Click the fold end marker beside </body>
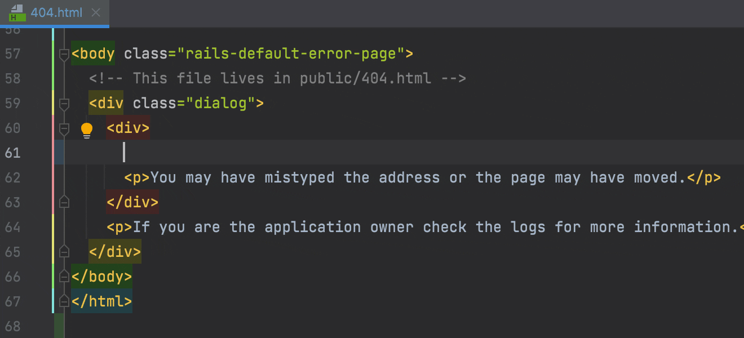This screenshot has width=744, height=338. click(x=64, y=277)
